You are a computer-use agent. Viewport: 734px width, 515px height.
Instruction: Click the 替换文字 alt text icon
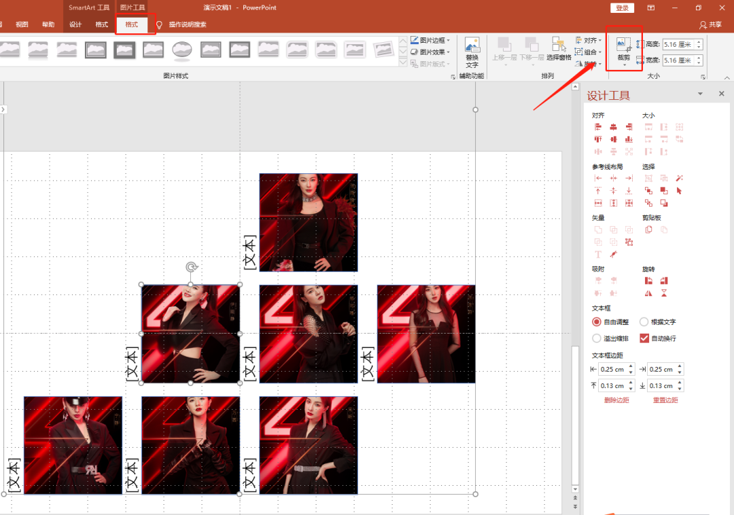point(472,52)
